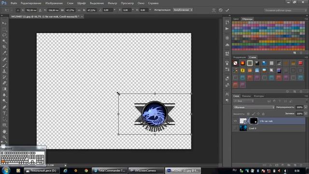309x174 pixels.
Task: Click the layer mask thumbnail of '1 fin var rezk'
Action: (x=253, y=121)
